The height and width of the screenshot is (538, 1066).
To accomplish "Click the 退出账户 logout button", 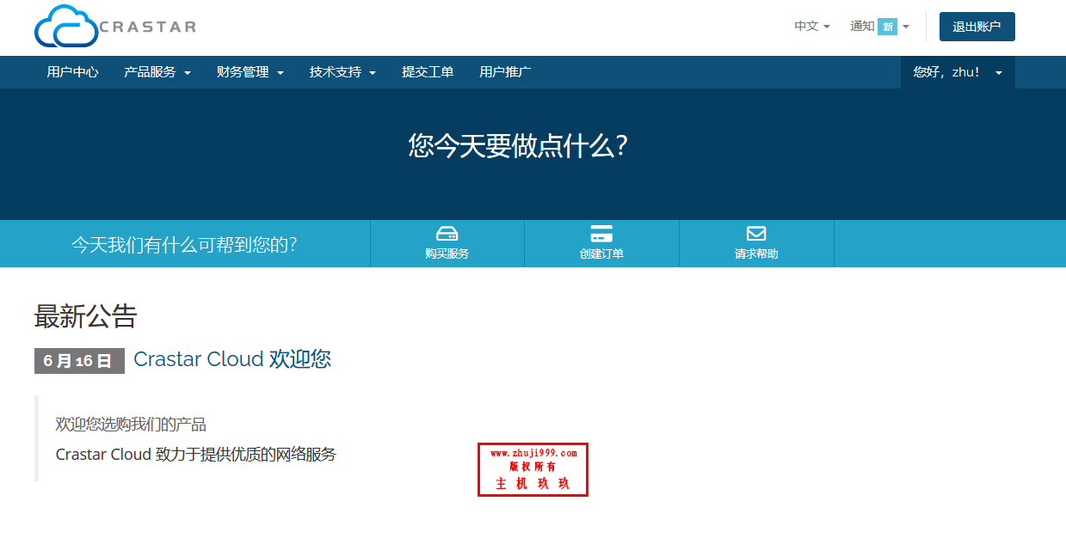I will [977, 27].
